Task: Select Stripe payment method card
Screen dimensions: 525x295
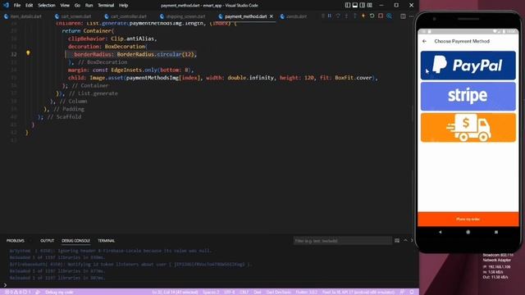Action: pyautogui.click(x=468, y=97)
